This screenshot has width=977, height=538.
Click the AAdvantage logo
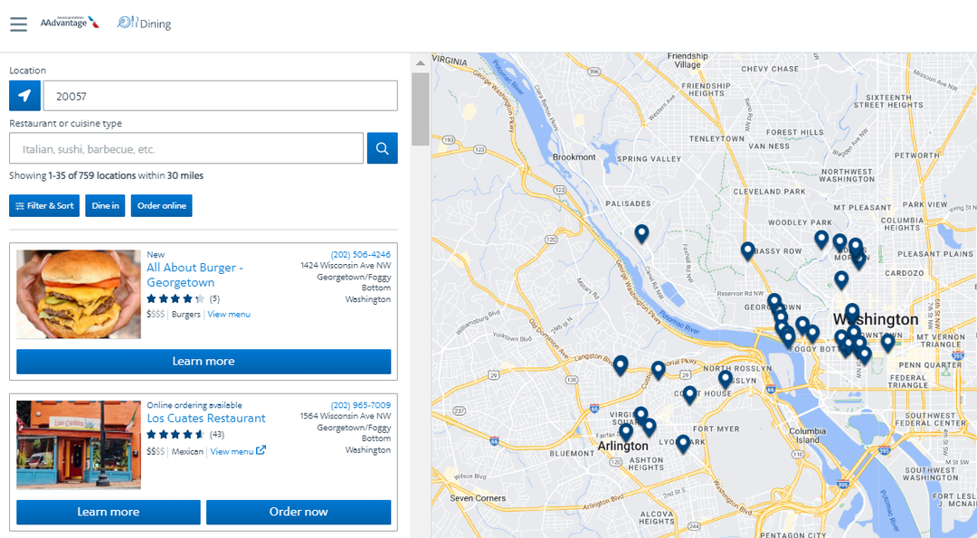(x=70, y=23)
